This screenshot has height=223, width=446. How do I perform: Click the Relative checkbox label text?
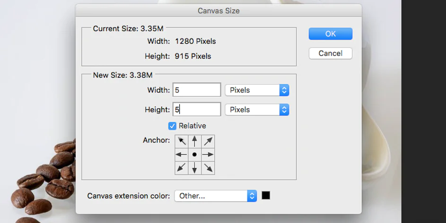click(192, 126)
